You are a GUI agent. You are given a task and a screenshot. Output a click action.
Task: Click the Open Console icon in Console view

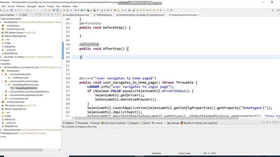click(x=273, y=123)
